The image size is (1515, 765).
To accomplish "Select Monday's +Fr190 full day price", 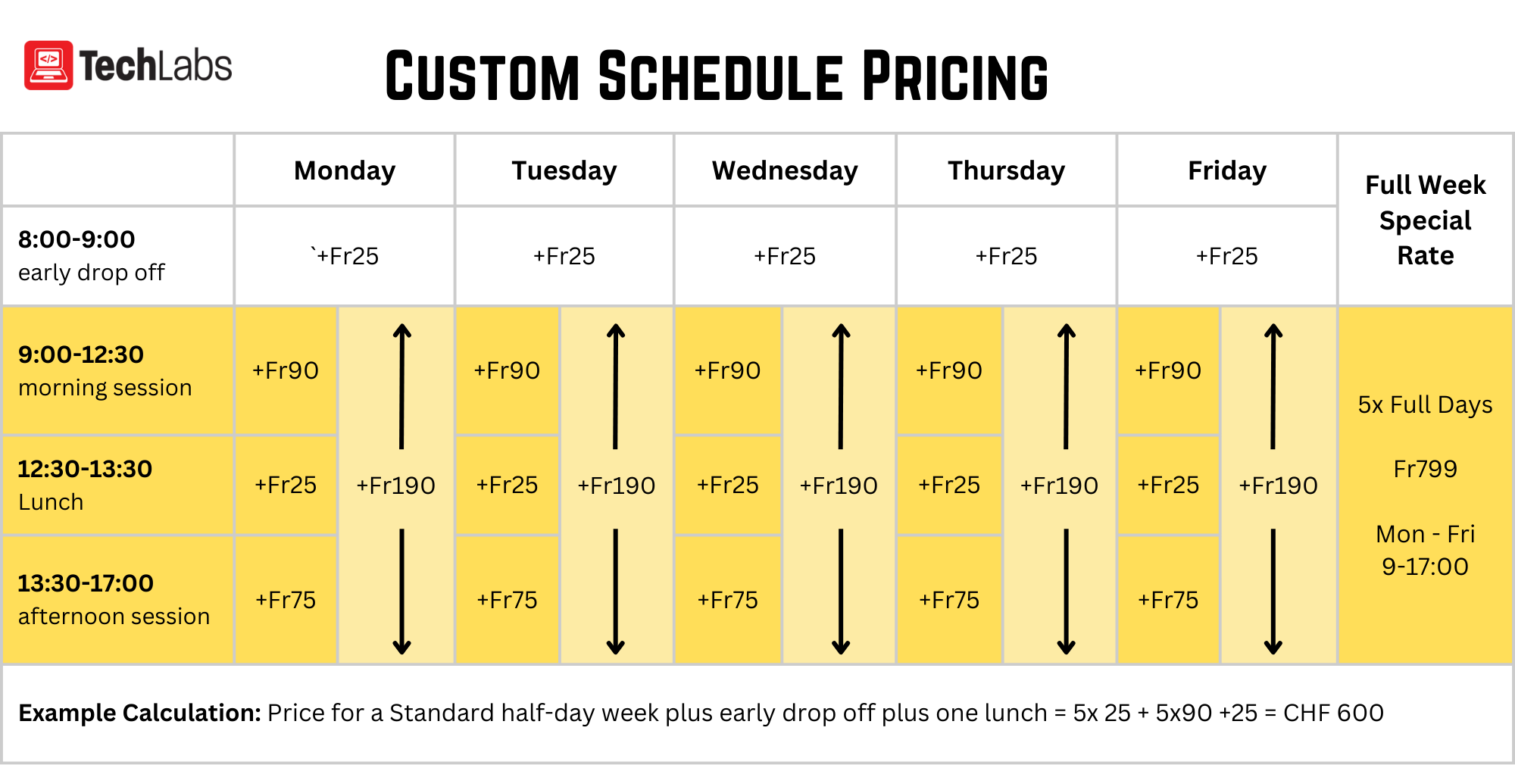I will pyautogui.click(x=395, y=486).
